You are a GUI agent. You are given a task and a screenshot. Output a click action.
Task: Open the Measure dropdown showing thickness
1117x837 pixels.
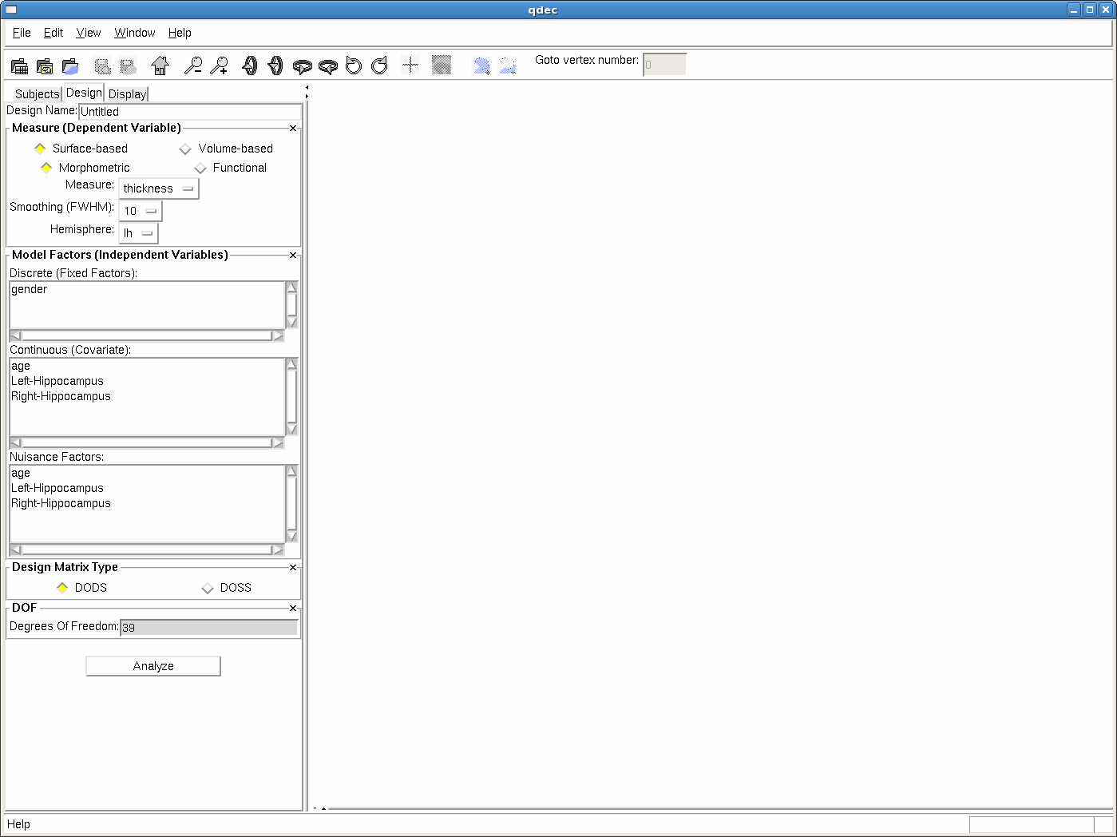point(159,188)
